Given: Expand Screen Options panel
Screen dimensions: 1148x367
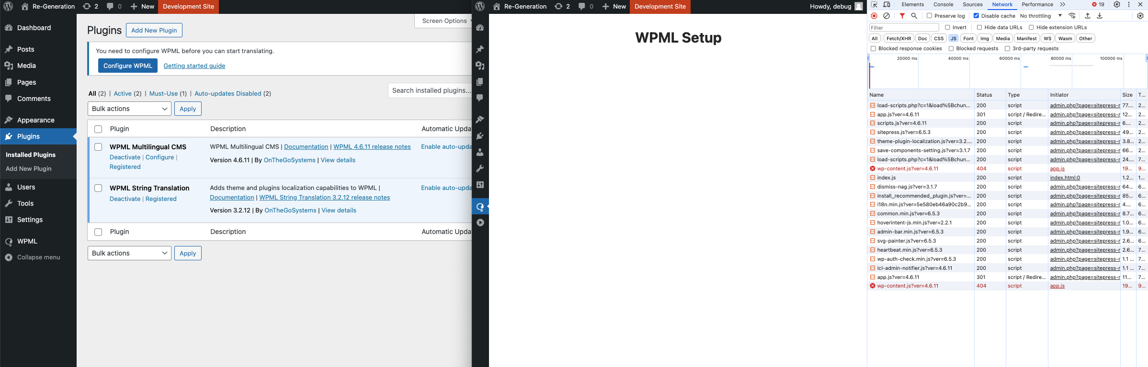Looking at the screenshot, I should (x=443, y=21).
